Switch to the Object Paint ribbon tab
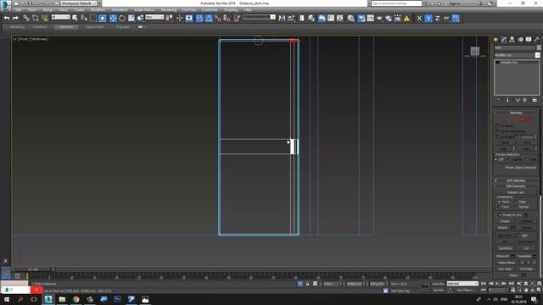Image resolution: width=543 pixels, height=305 pixels. point(94,26)
